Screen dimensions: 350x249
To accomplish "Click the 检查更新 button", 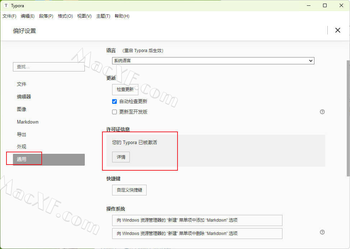I will tap(125, 89).
